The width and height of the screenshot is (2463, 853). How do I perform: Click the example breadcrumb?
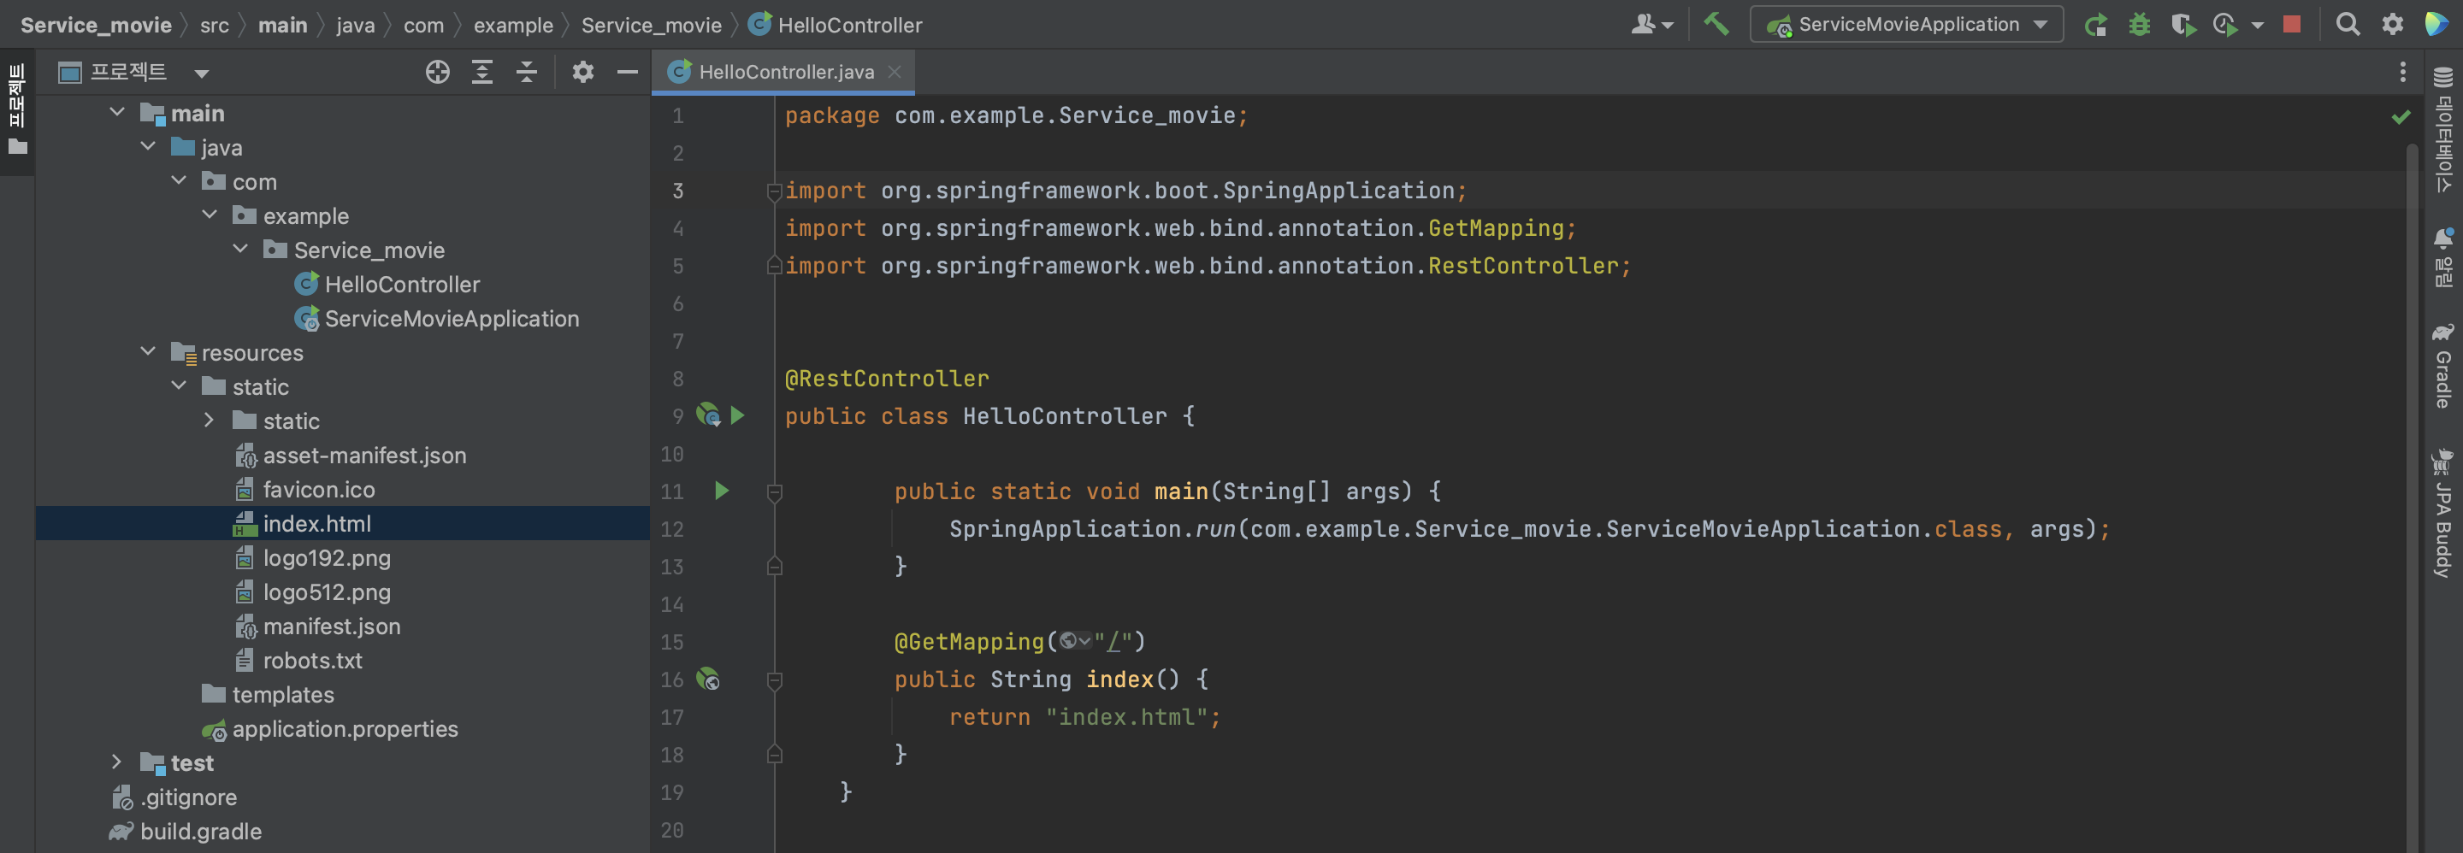[512, 25]
